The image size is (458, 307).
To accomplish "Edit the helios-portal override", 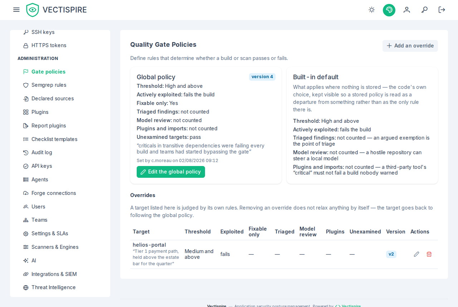I will coord(416,254).
